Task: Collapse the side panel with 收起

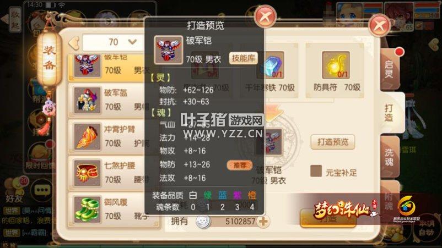Action: click(x=15, y=20)
